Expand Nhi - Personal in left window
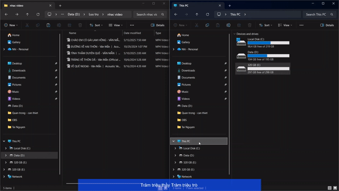 click(x=4, y=49)
